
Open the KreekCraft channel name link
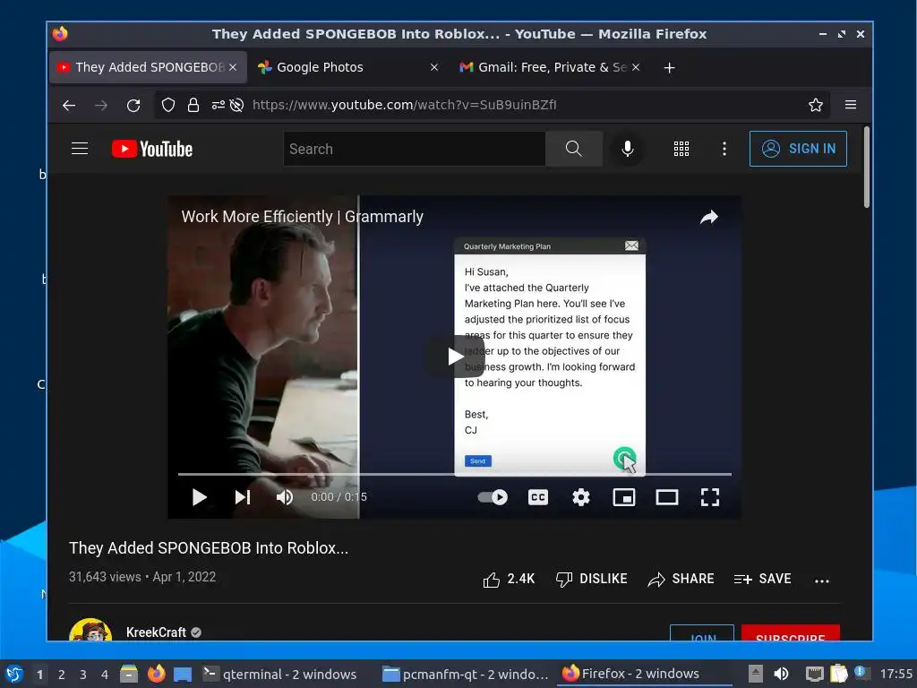pos(156,632)
